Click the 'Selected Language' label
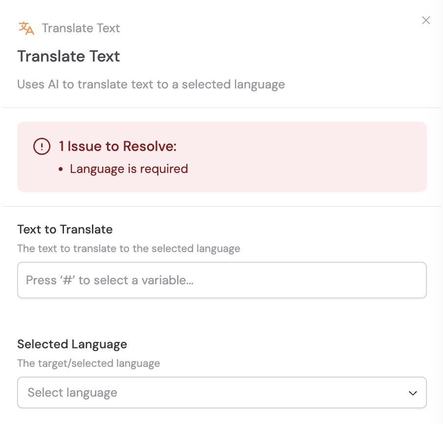Screen dimensions: 443x424 click(72, 344)
